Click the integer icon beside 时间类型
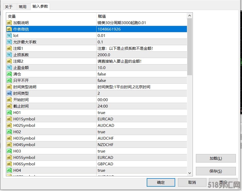The image size is (242, 191). coord(9,93)
